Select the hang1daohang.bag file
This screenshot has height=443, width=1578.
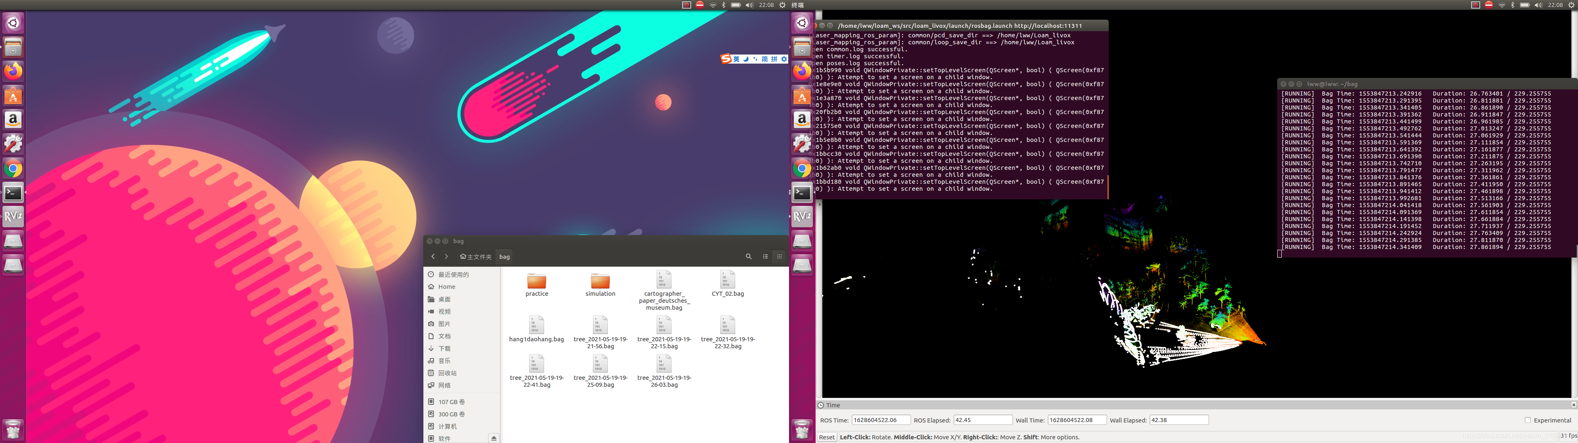(x=536, y=326)
